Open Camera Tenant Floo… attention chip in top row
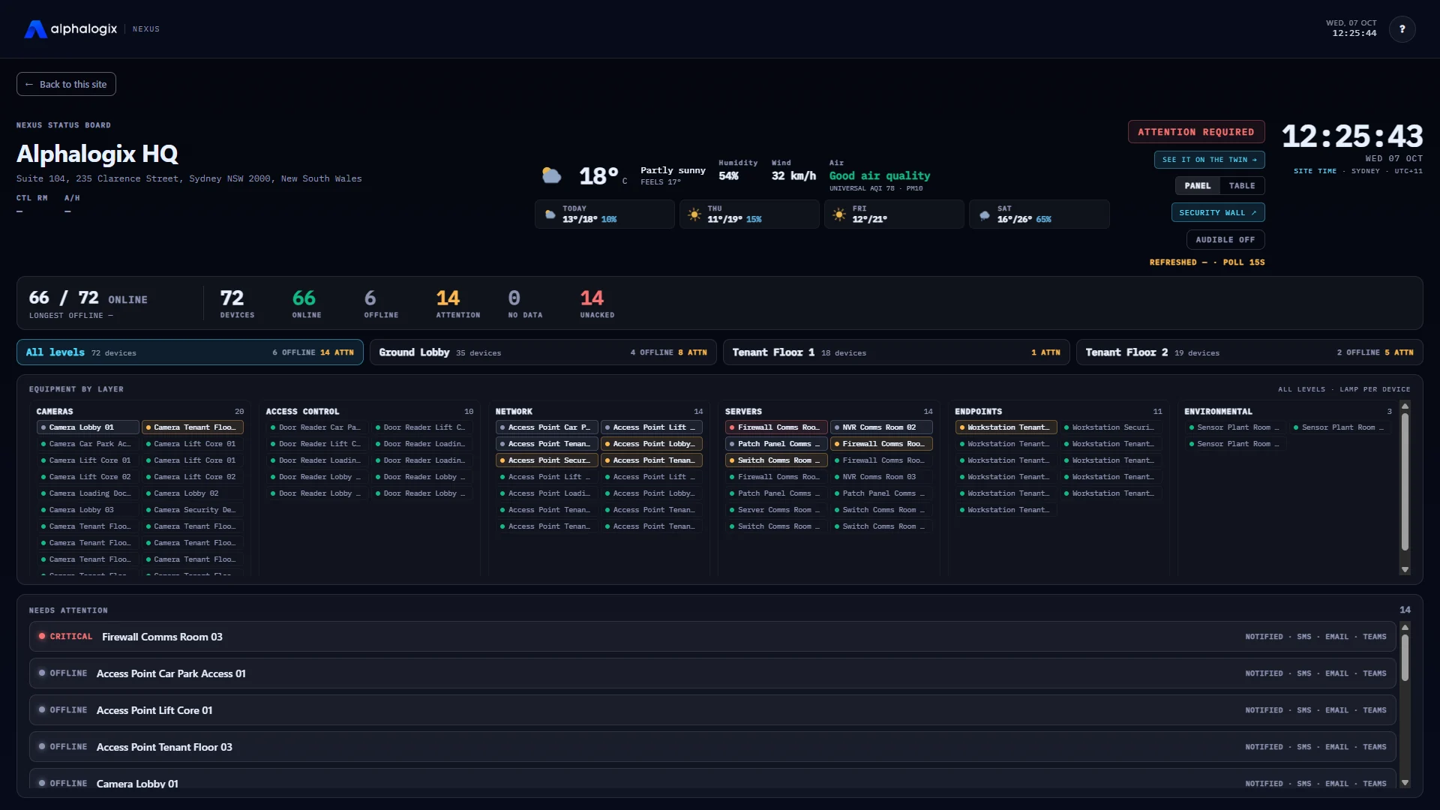1440x810 pixels. 193,427
